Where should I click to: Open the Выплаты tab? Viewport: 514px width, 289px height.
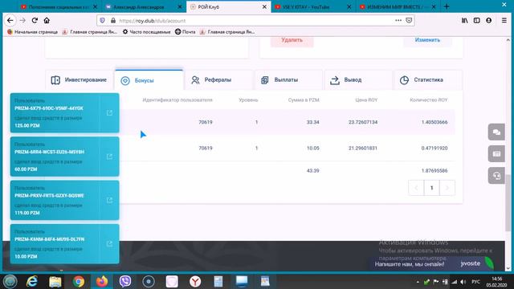pos(288,80)
